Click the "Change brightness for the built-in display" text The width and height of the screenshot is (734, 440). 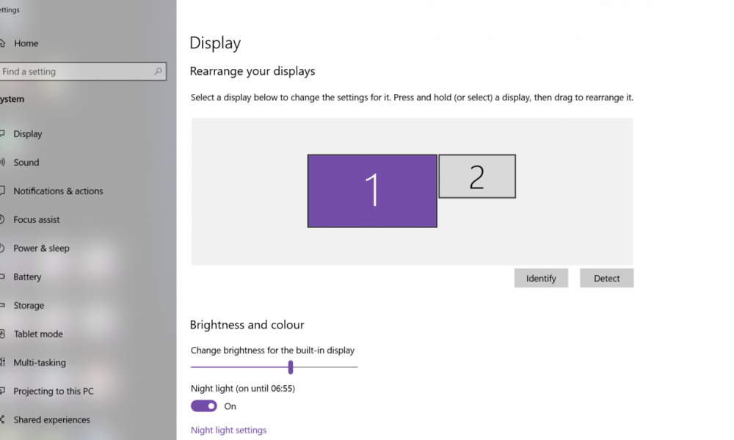tap(272, 351)
